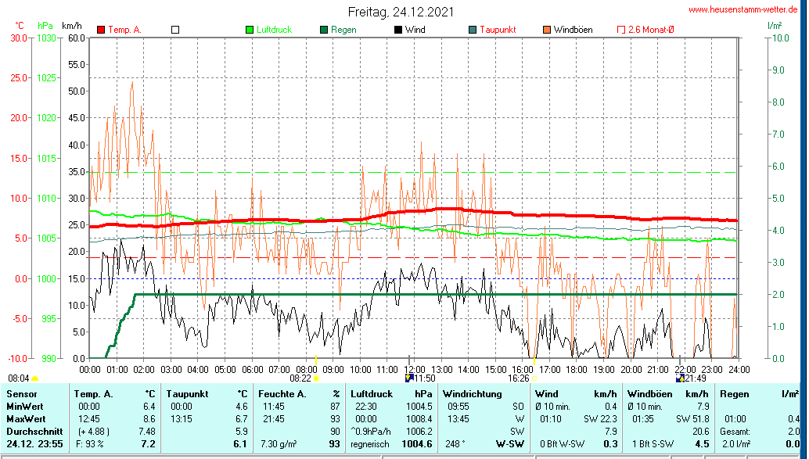
Task: Click the green 'hPa' axis unit label
Action: (x=45, y=26)
